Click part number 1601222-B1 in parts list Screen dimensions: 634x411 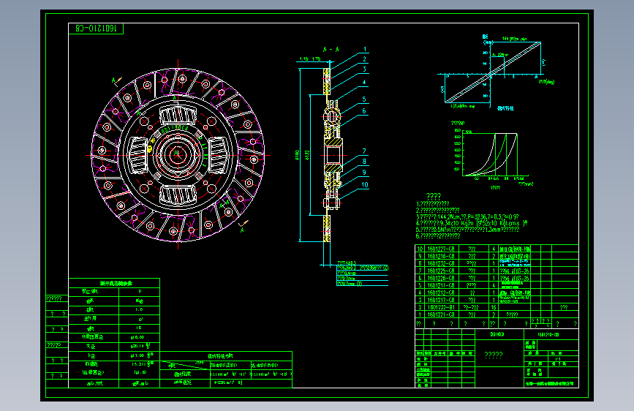point(441,307)
